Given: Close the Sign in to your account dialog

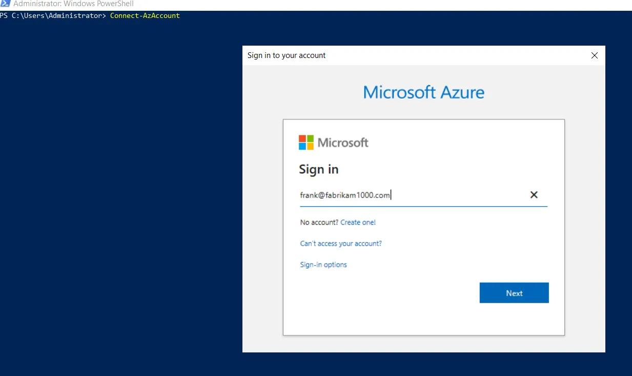Looking at the screenshot, I should [x=594, y=55].
